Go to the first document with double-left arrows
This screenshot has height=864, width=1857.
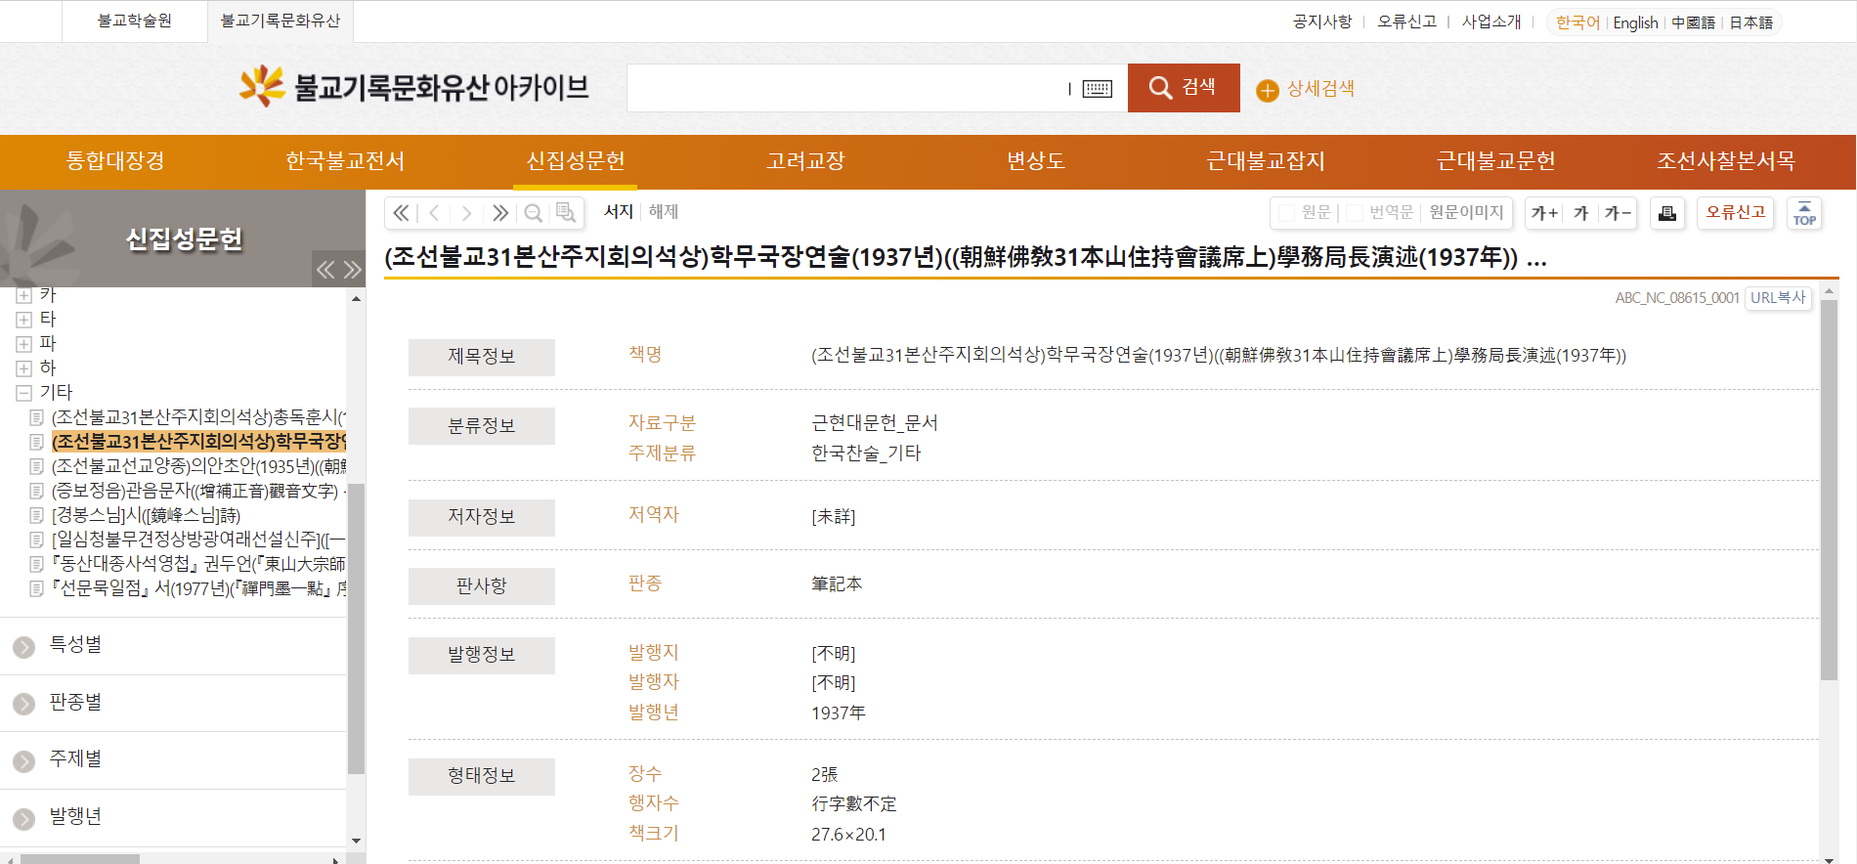[401, 213]
